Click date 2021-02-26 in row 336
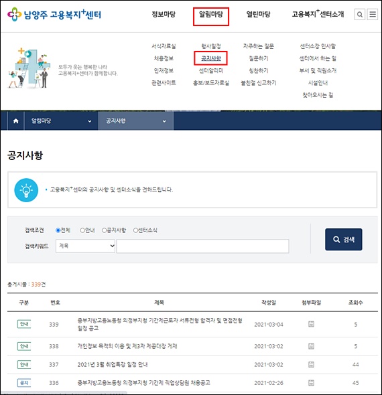Image resolution: width=382 pixels, height=395 pixels. click(269, 383)
